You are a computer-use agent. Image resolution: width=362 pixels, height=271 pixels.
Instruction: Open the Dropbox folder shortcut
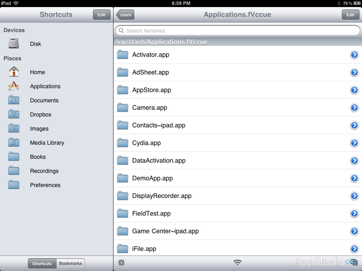40,114
